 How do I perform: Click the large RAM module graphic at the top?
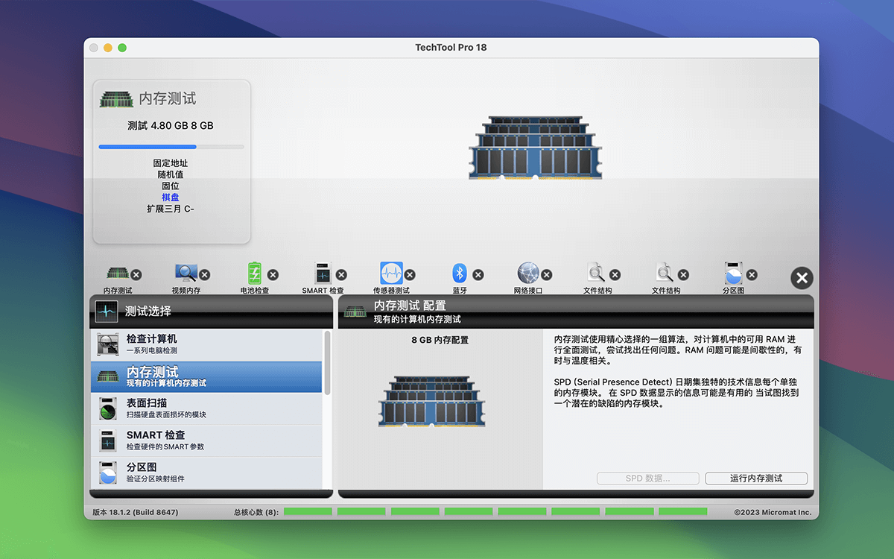click(534, 147)
